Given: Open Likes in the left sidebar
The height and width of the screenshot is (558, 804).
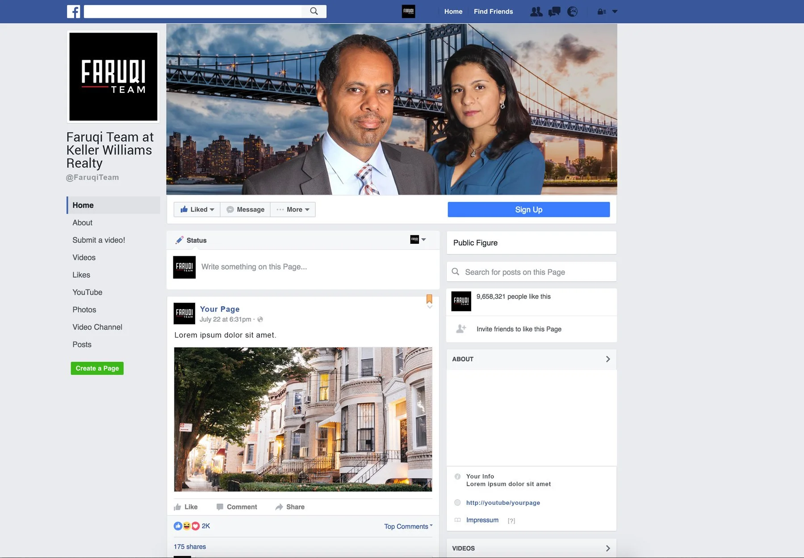Looking at the screenshot, I should point(81,275).
